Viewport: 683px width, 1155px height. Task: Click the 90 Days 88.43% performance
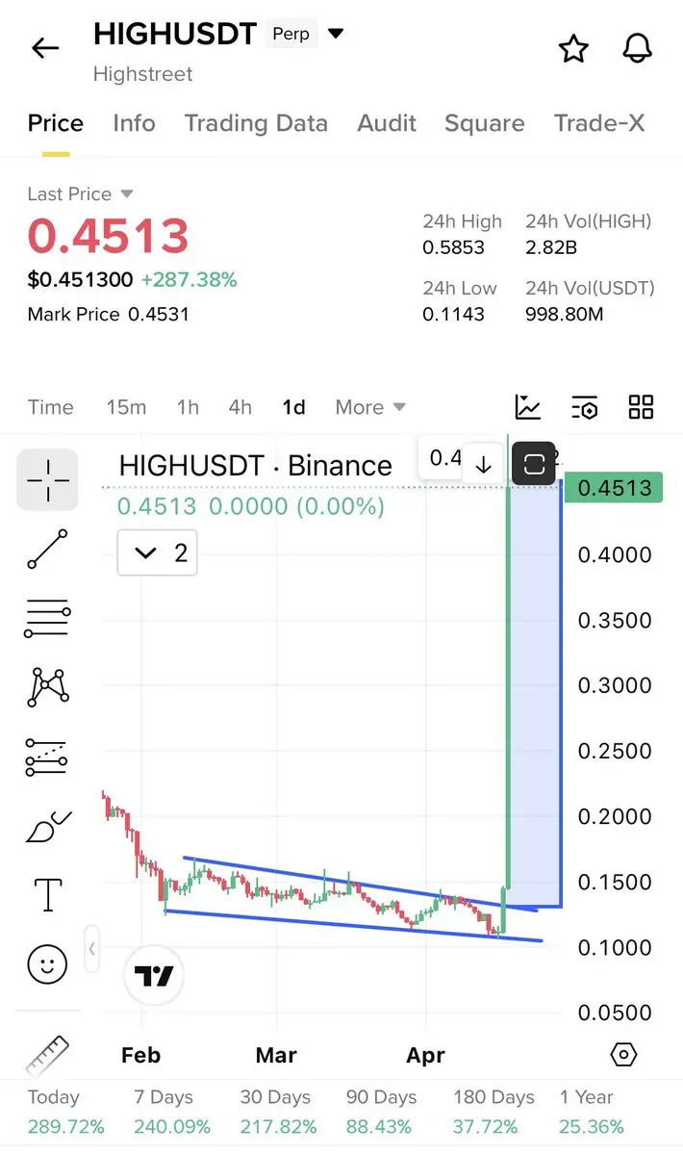tap(381, 1112)
